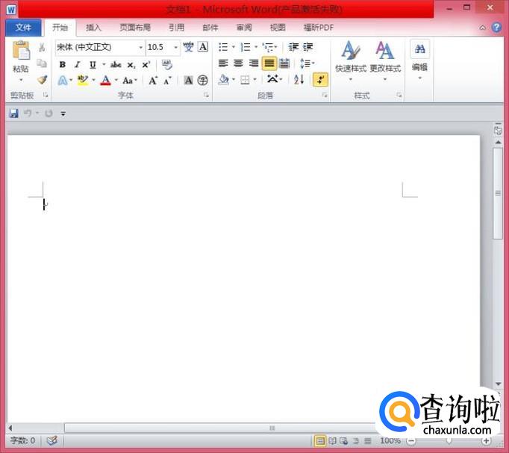Open the font name dropdown
Screen dimensions: 509x453
pyautogui.click(x=140, y=47)
